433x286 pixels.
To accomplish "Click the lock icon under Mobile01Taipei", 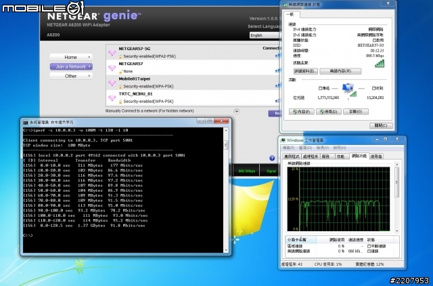I will point(120,87).
